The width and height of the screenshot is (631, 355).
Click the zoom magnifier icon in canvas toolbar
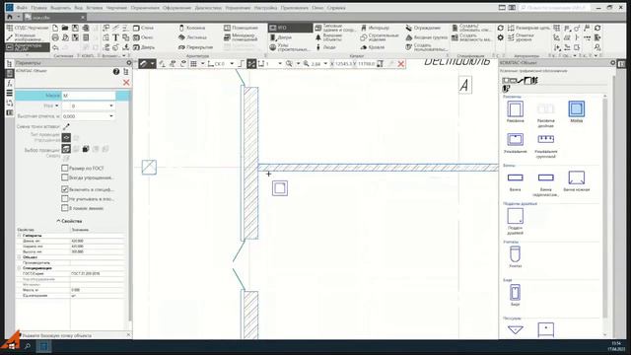click(289, 64)
